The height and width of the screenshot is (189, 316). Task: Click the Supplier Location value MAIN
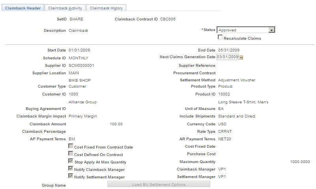coord(74,73)
